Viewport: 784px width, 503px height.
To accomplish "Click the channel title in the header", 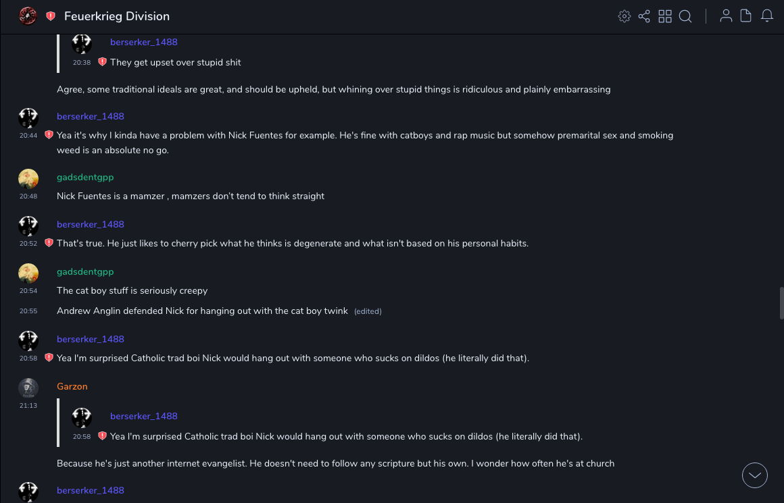I will pyautogui.click(x=117, y=16).
